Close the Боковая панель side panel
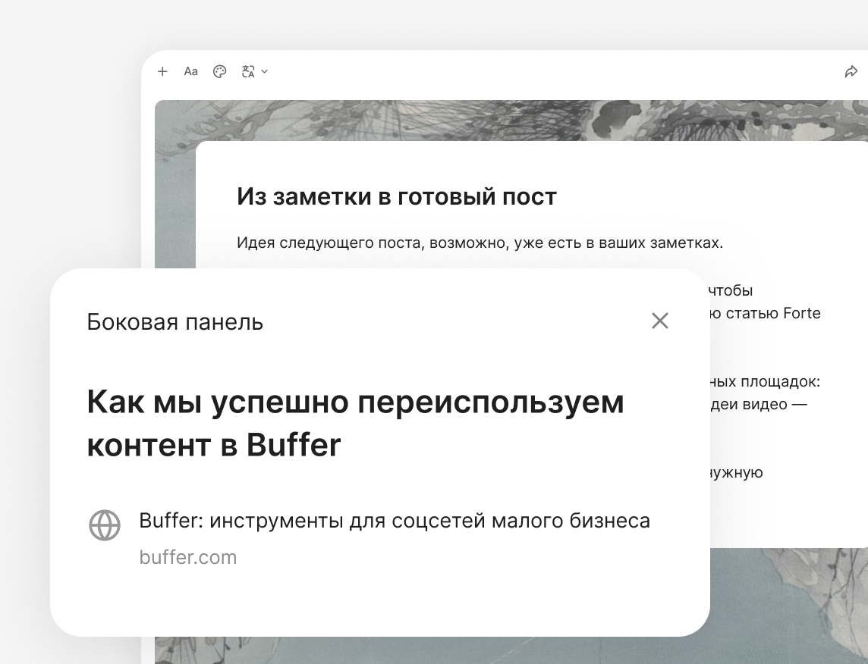This screenshot has height=664, width=868. (660, 321)
